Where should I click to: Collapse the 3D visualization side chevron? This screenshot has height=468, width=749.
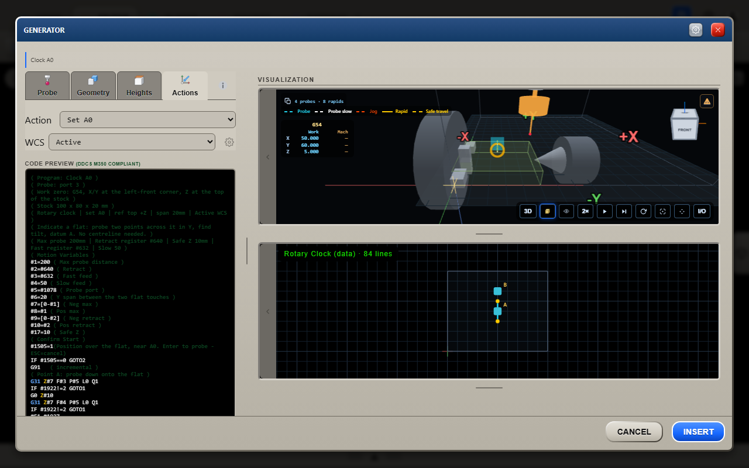[268, 157]
